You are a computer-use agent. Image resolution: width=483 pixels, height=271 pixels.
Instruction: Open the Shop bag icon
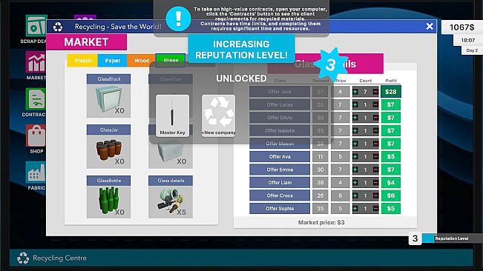36,135
